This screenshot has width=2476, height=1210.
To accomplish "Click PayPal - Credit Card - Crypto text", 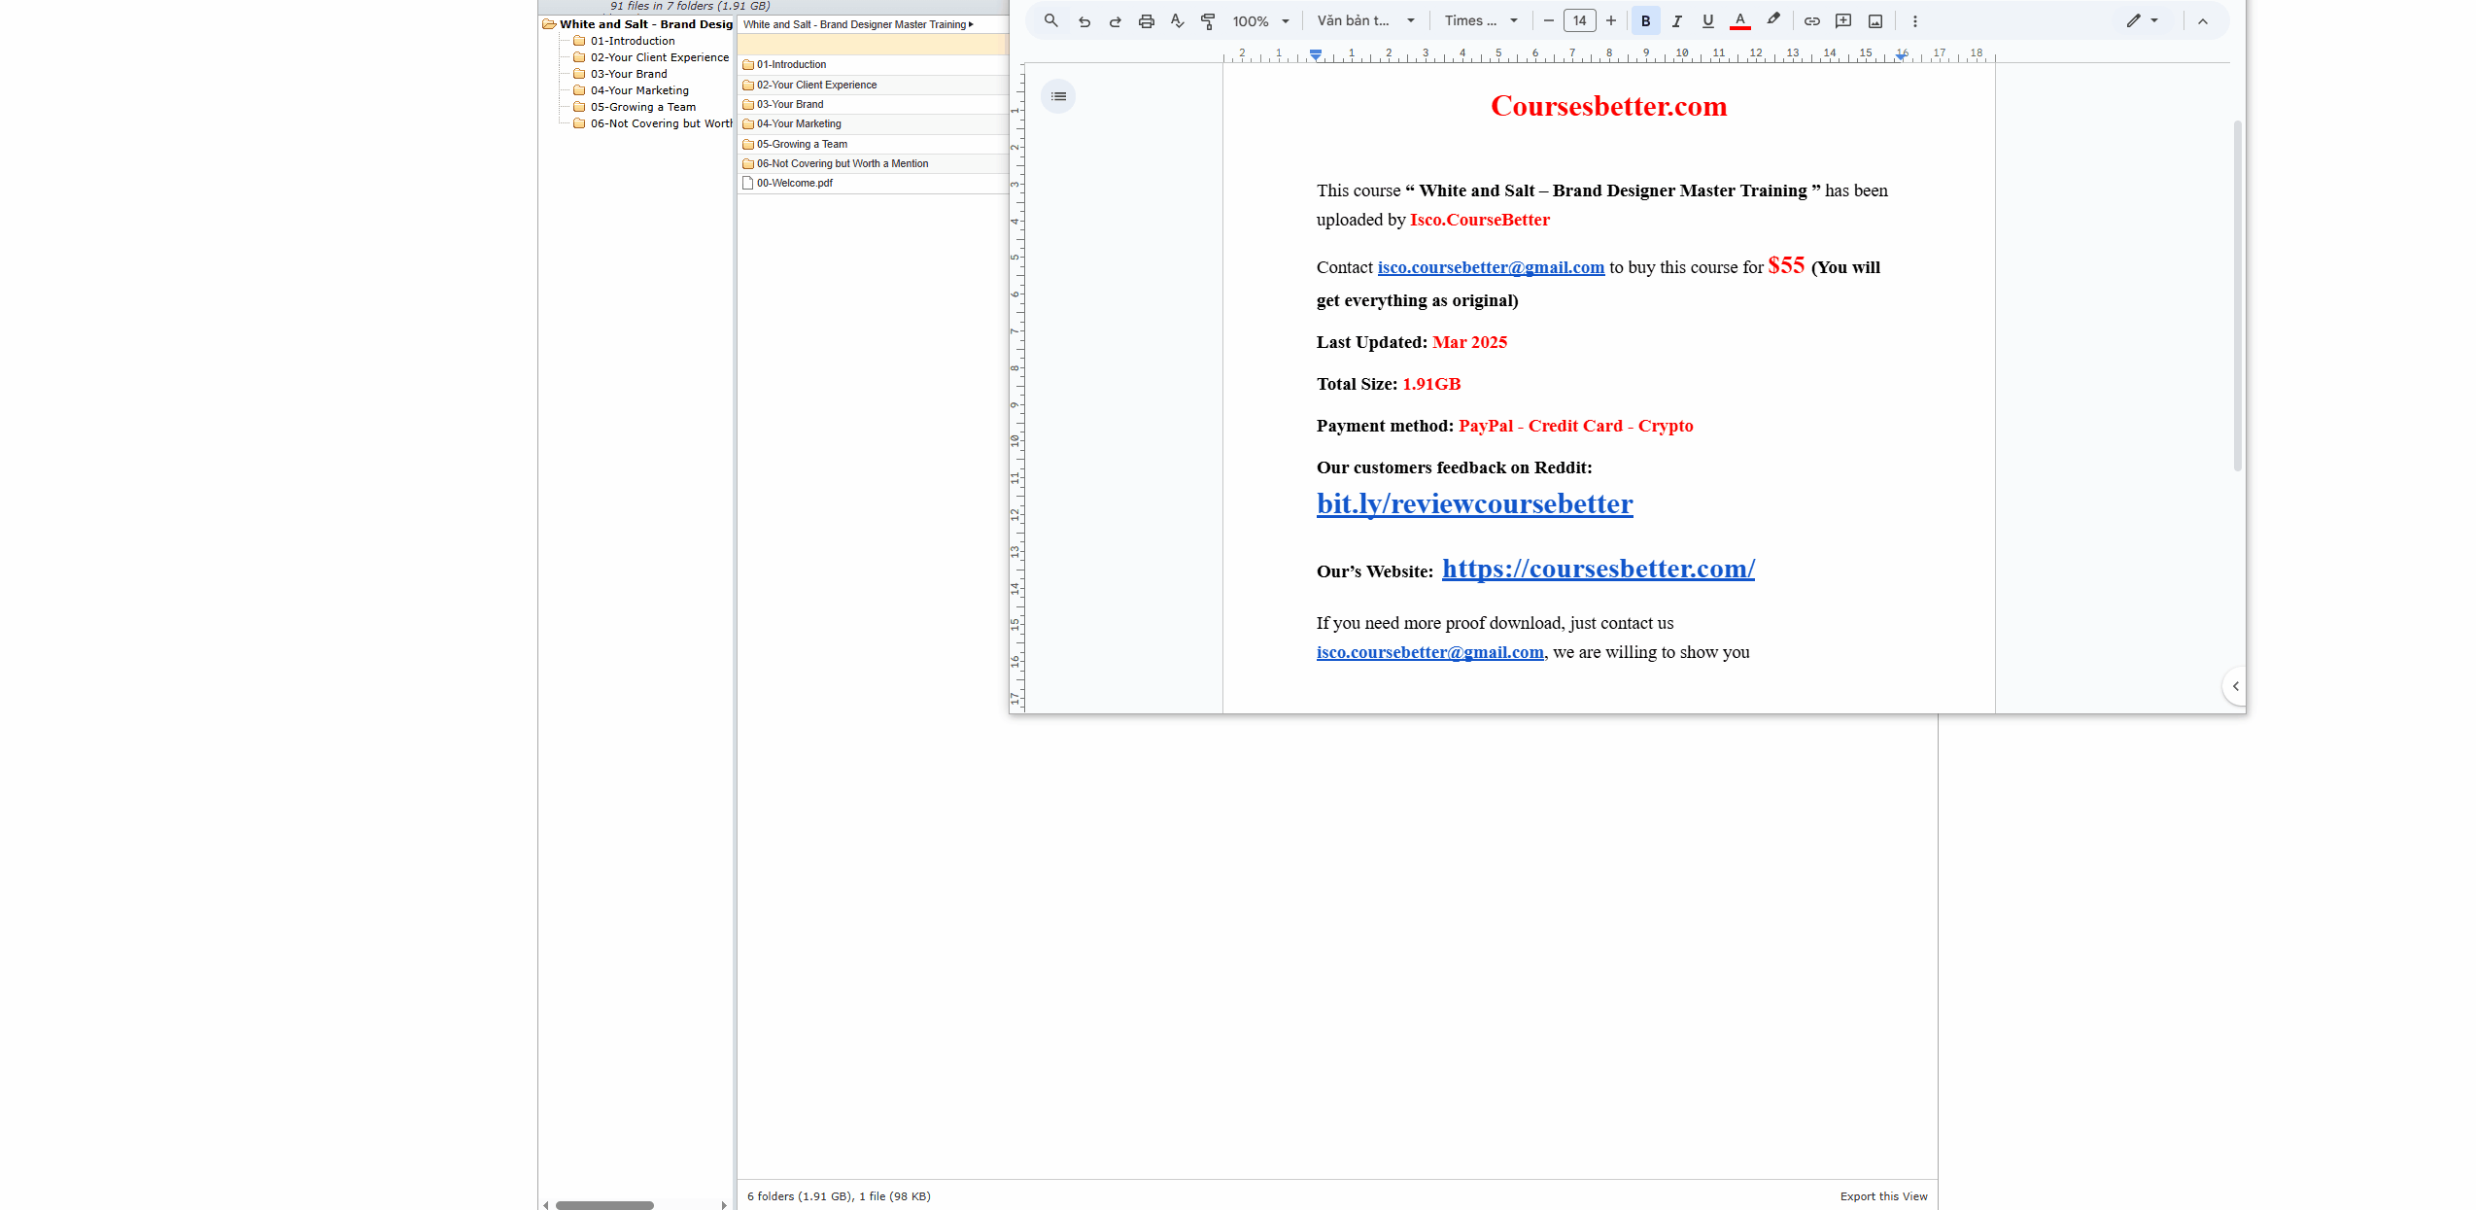I will [1575, 426].
